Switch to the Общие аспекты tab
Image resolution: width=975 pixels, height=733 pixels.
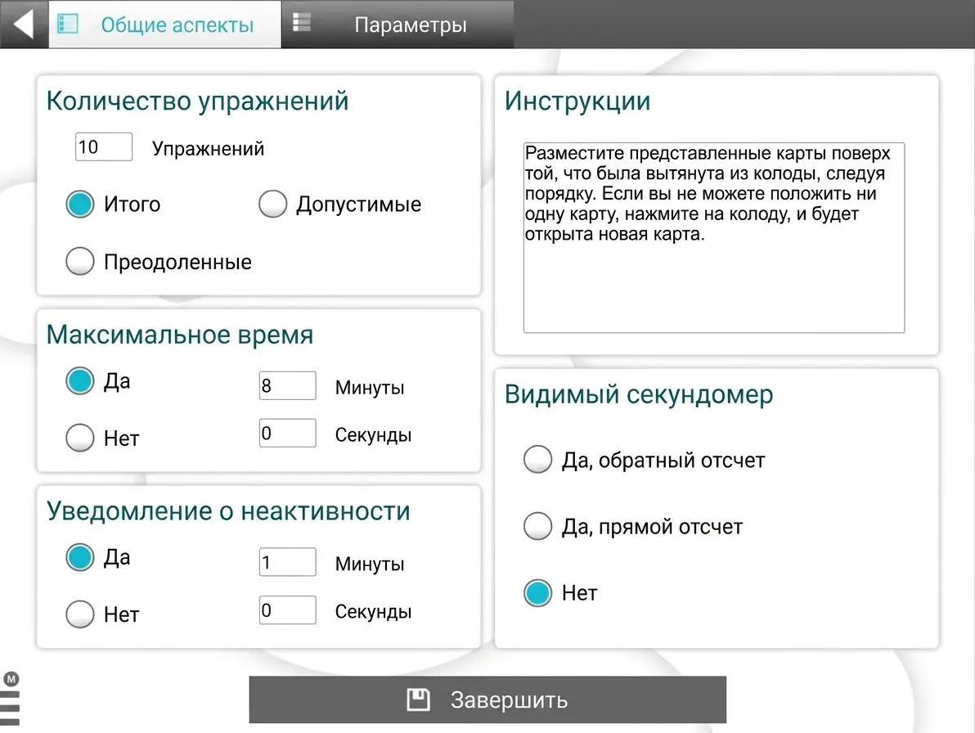coord(164,25)
